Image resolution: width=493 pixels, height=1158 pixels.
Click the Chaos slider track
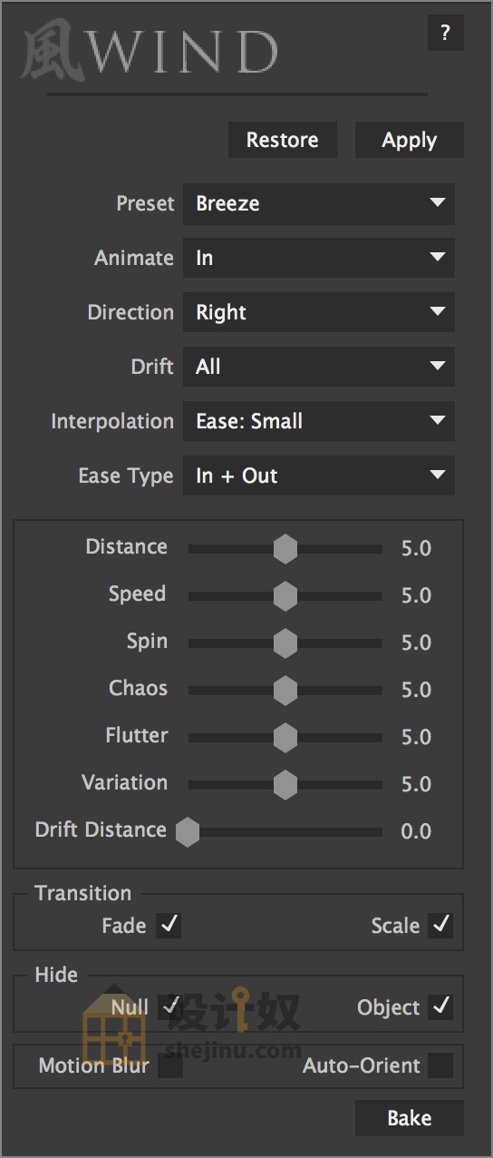tap(285, 690)
